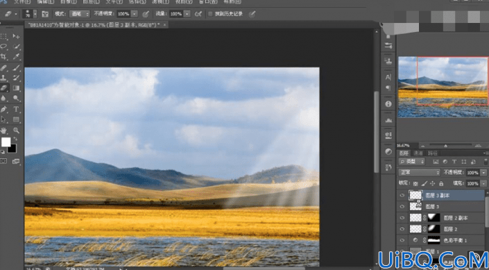Select the Lasso tool
Viewport: 489px width, 270px height.
pos(3,47)
